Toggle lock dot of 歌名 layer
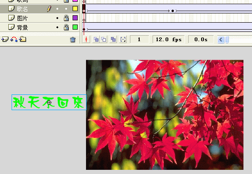 pos(66,9)
